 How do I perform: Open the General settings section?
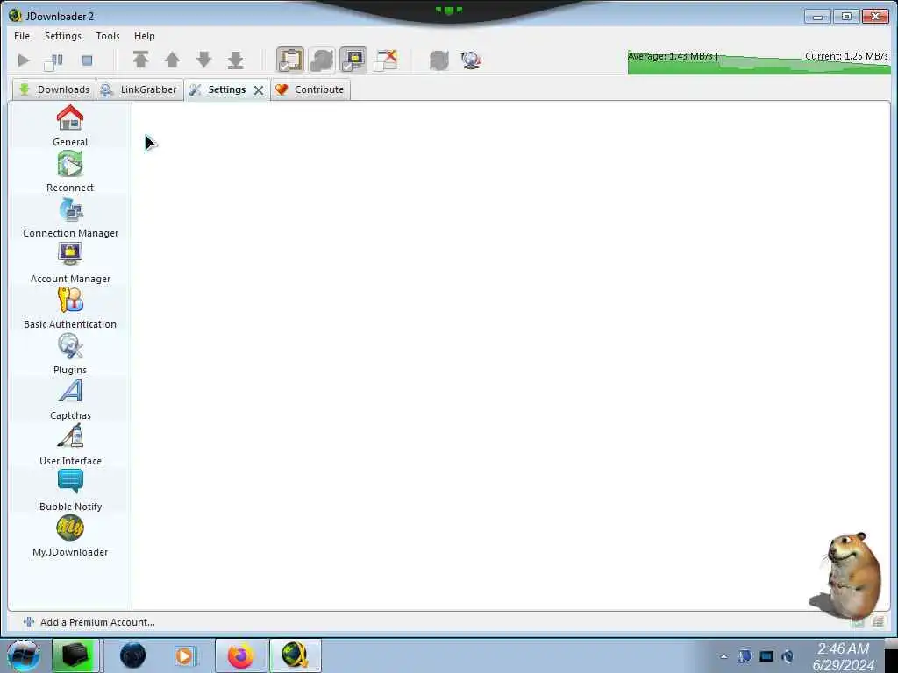(70, 126)
